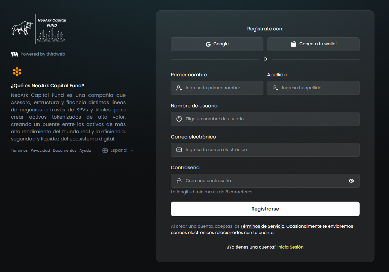Open the Privacidad footer link
Viewport: 389px width, 272px height.
tap(40, 150)
